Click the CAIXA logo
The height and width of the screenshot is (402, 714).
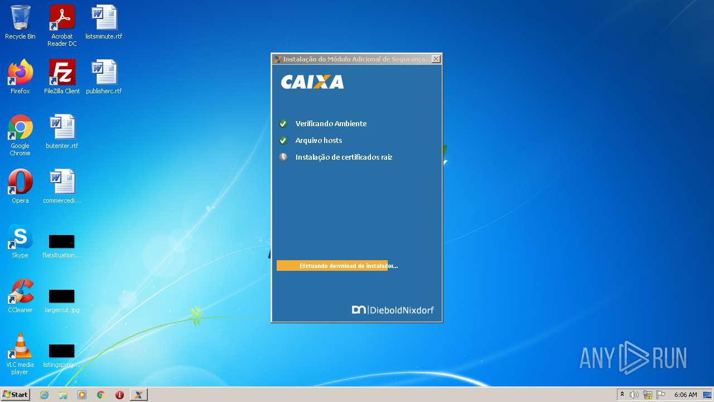pyautogui.click(x=312, y=82)
